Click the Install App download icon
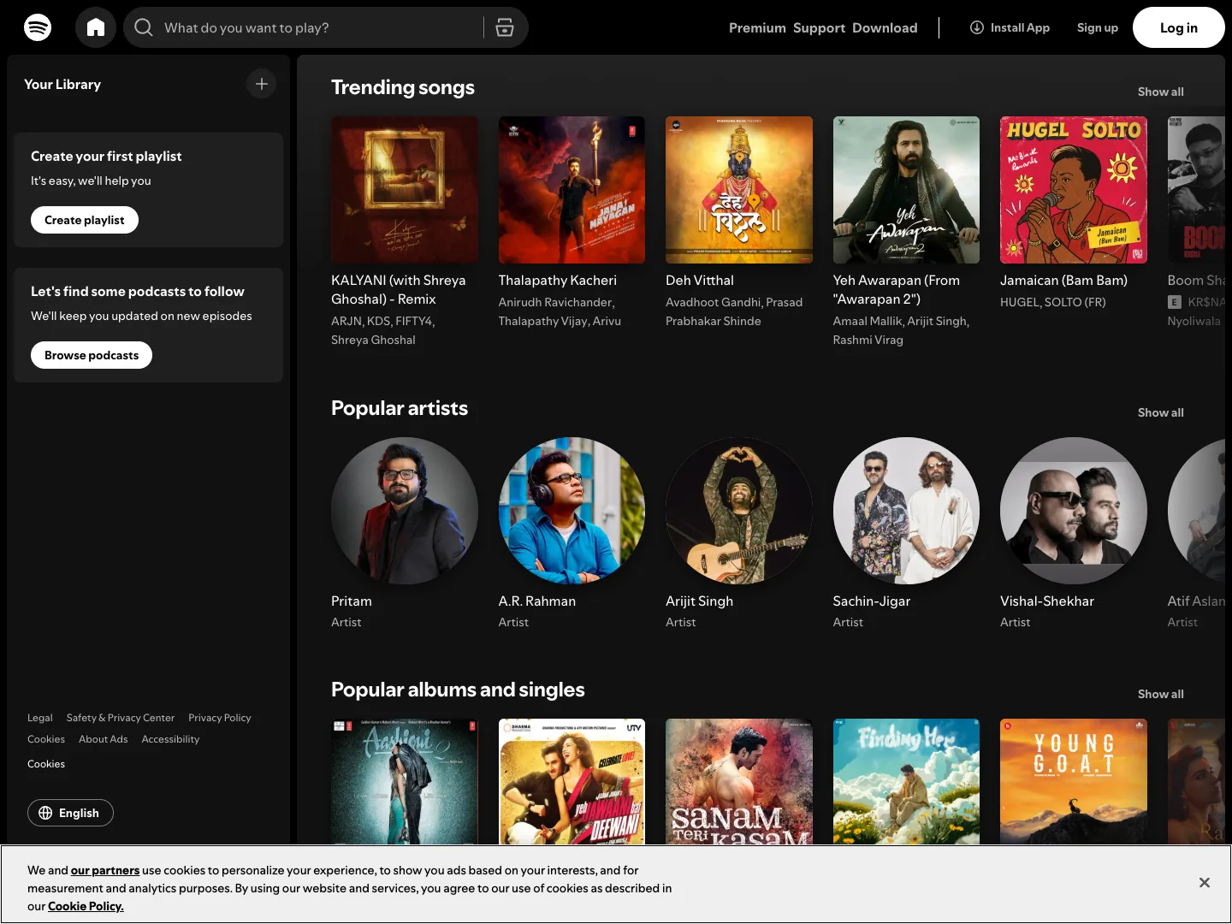Viewport: 1232px width, 924px height. pyautogui.click(x=977, y=27)
